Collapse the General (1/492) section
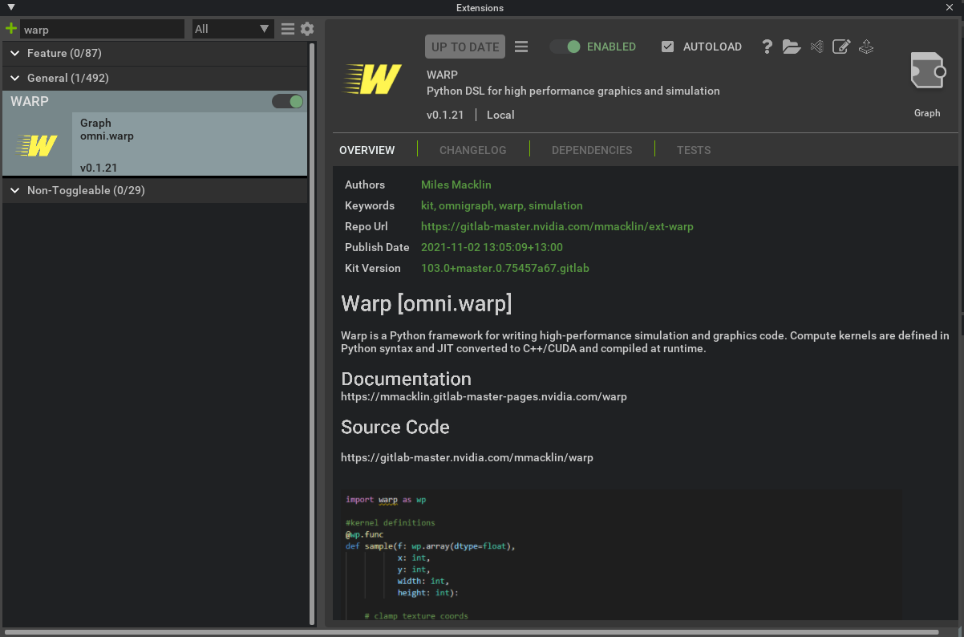 coord(14,78)
